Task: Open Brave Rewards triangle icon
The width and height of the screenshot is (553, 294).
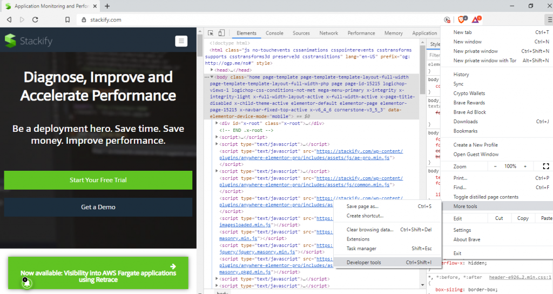Action: (476, 19)
